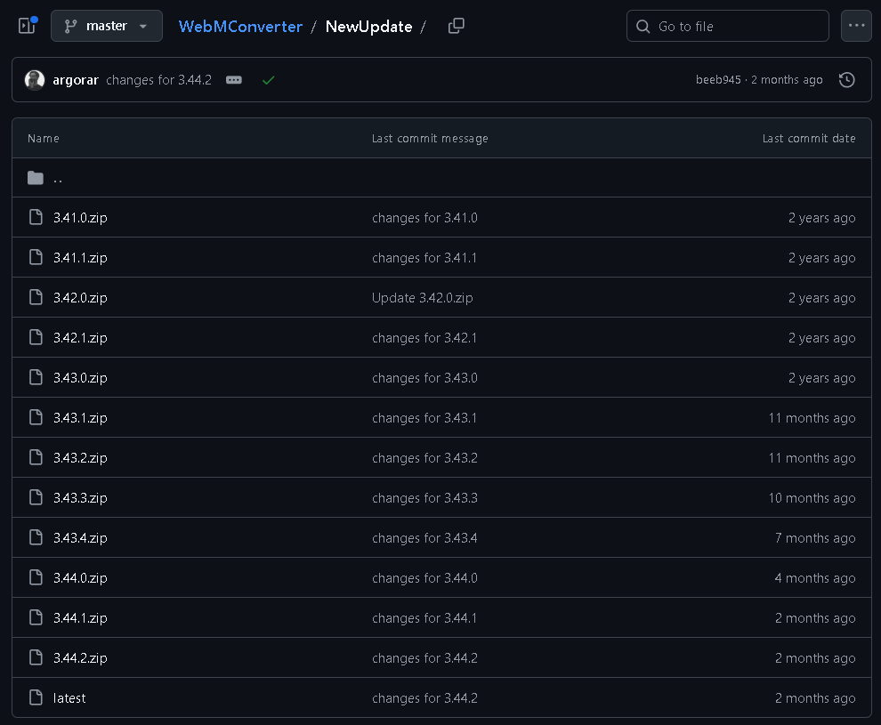Show commit checks status checkmark

coord(269,80)
